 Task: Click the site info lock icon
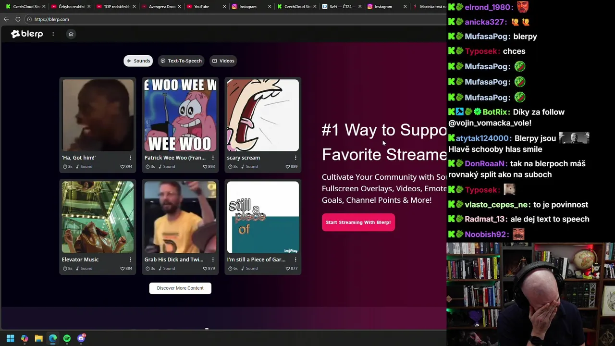coord(30,19)
